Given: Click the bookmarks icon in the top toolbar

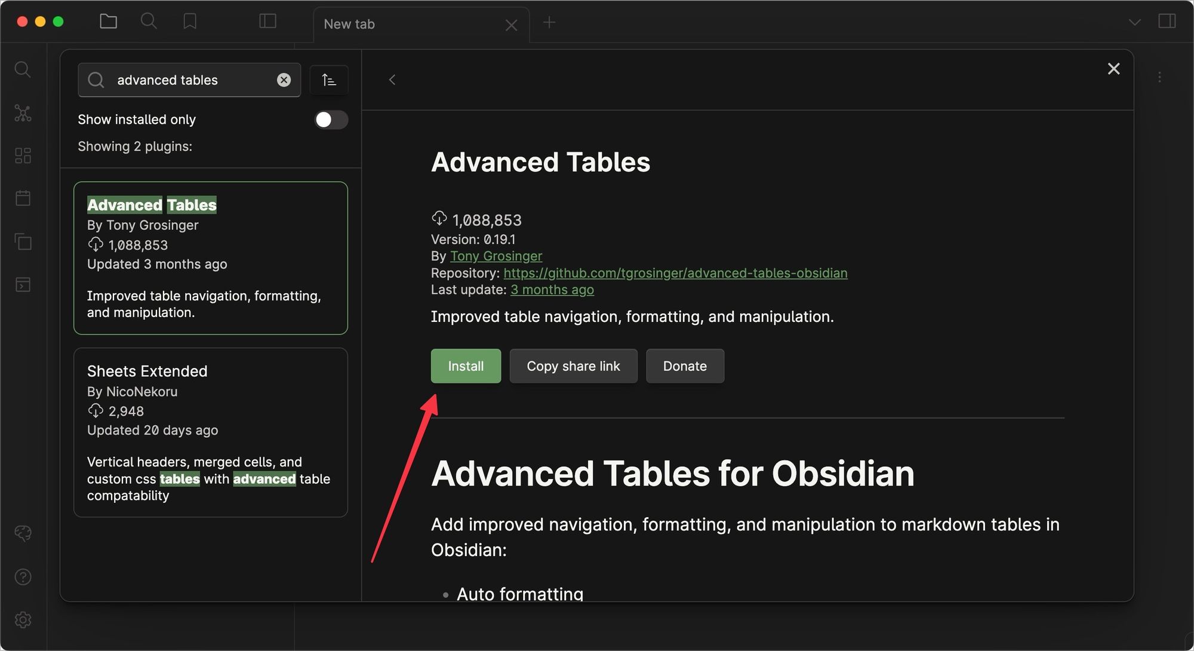Looking at the screenshot, I should 189,21.
